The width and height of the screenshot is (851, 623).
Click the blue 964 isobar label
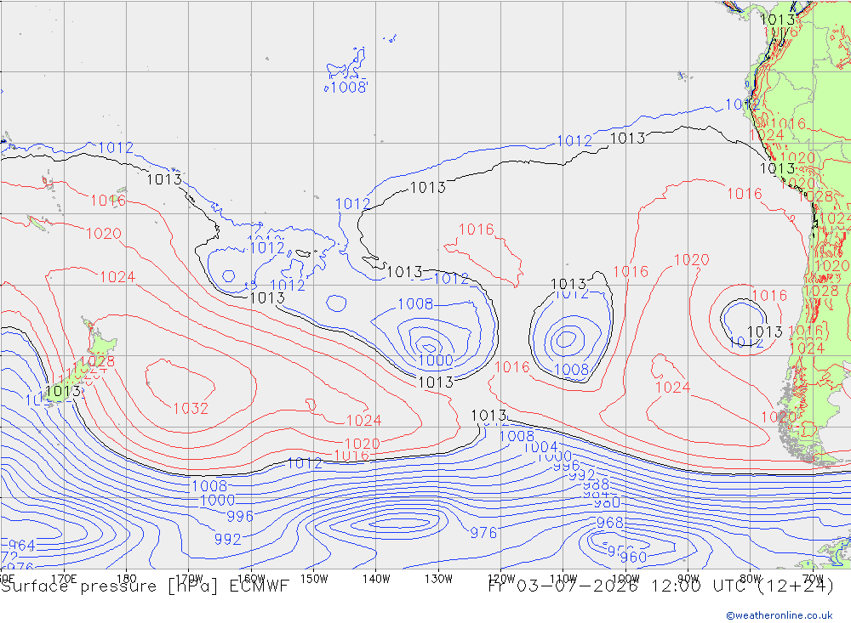[22, 546]
